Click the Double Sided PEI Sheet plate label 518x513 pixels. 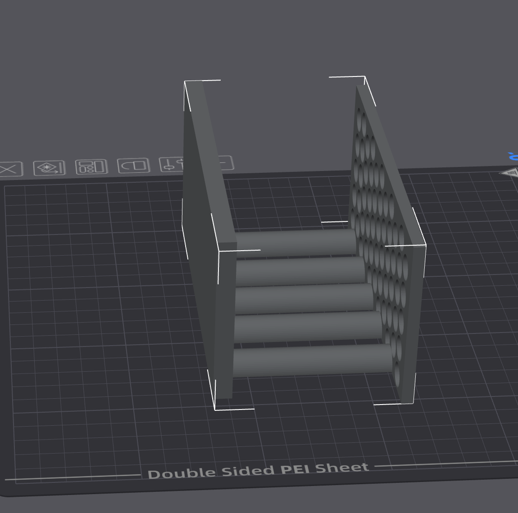point(259,471)
